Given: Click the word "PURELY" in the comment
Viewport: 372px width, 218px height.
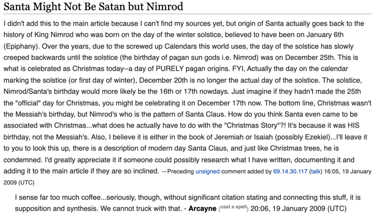Looking at the screenshot, I should point(170,68).
